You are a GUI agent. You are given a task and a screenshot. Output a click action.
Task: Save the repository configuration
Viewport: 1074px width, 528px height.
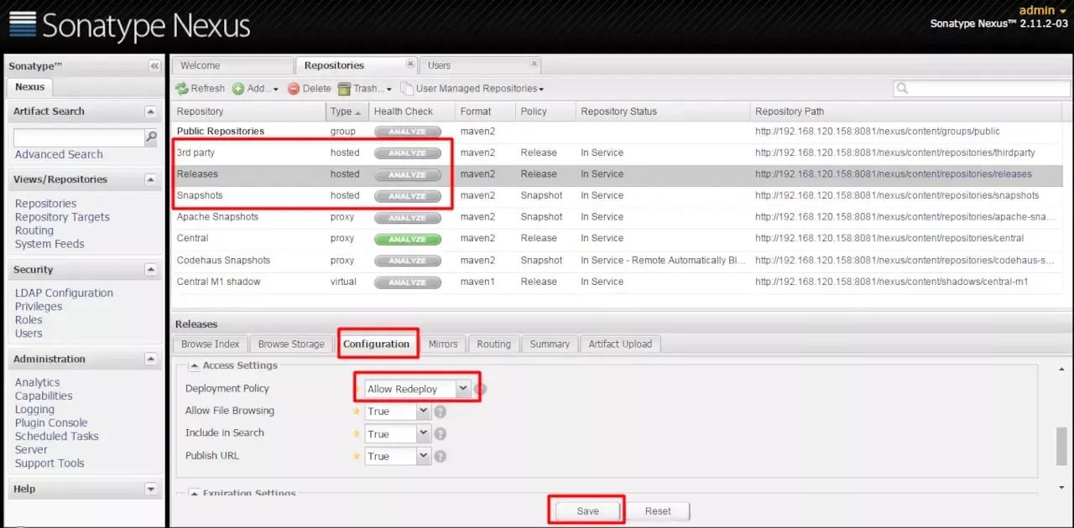pyautogui.click(x=588, y=511)
